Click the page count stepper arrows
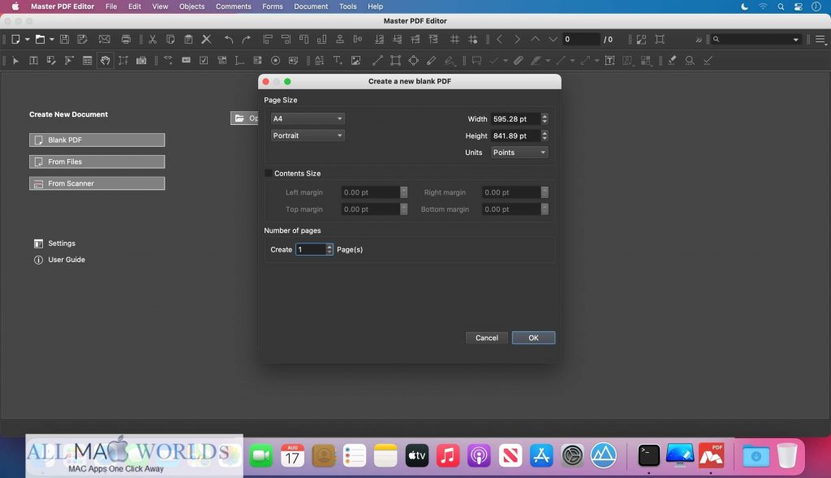Image resolution: width=831 pixels, height=478 pixels. point(329,250)
